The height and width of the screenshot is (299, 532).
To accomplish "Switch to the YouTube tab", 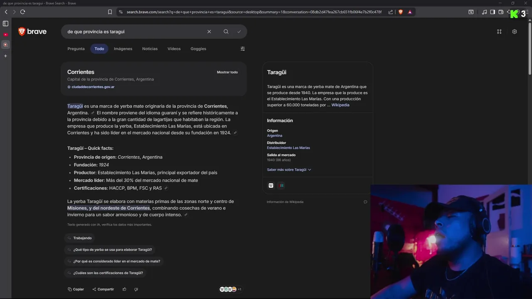I will 5,34.
